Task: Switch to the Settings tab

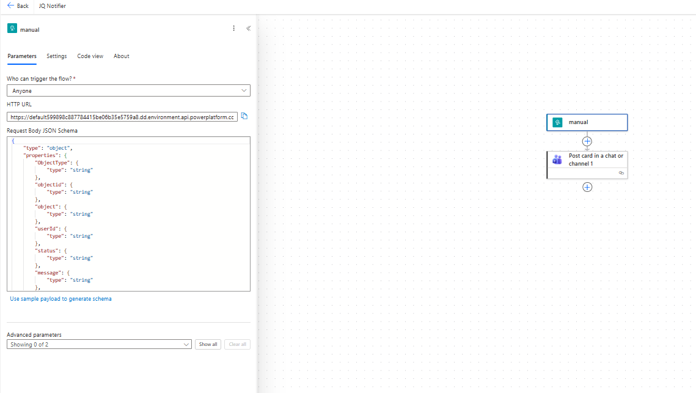Action: 57,56
